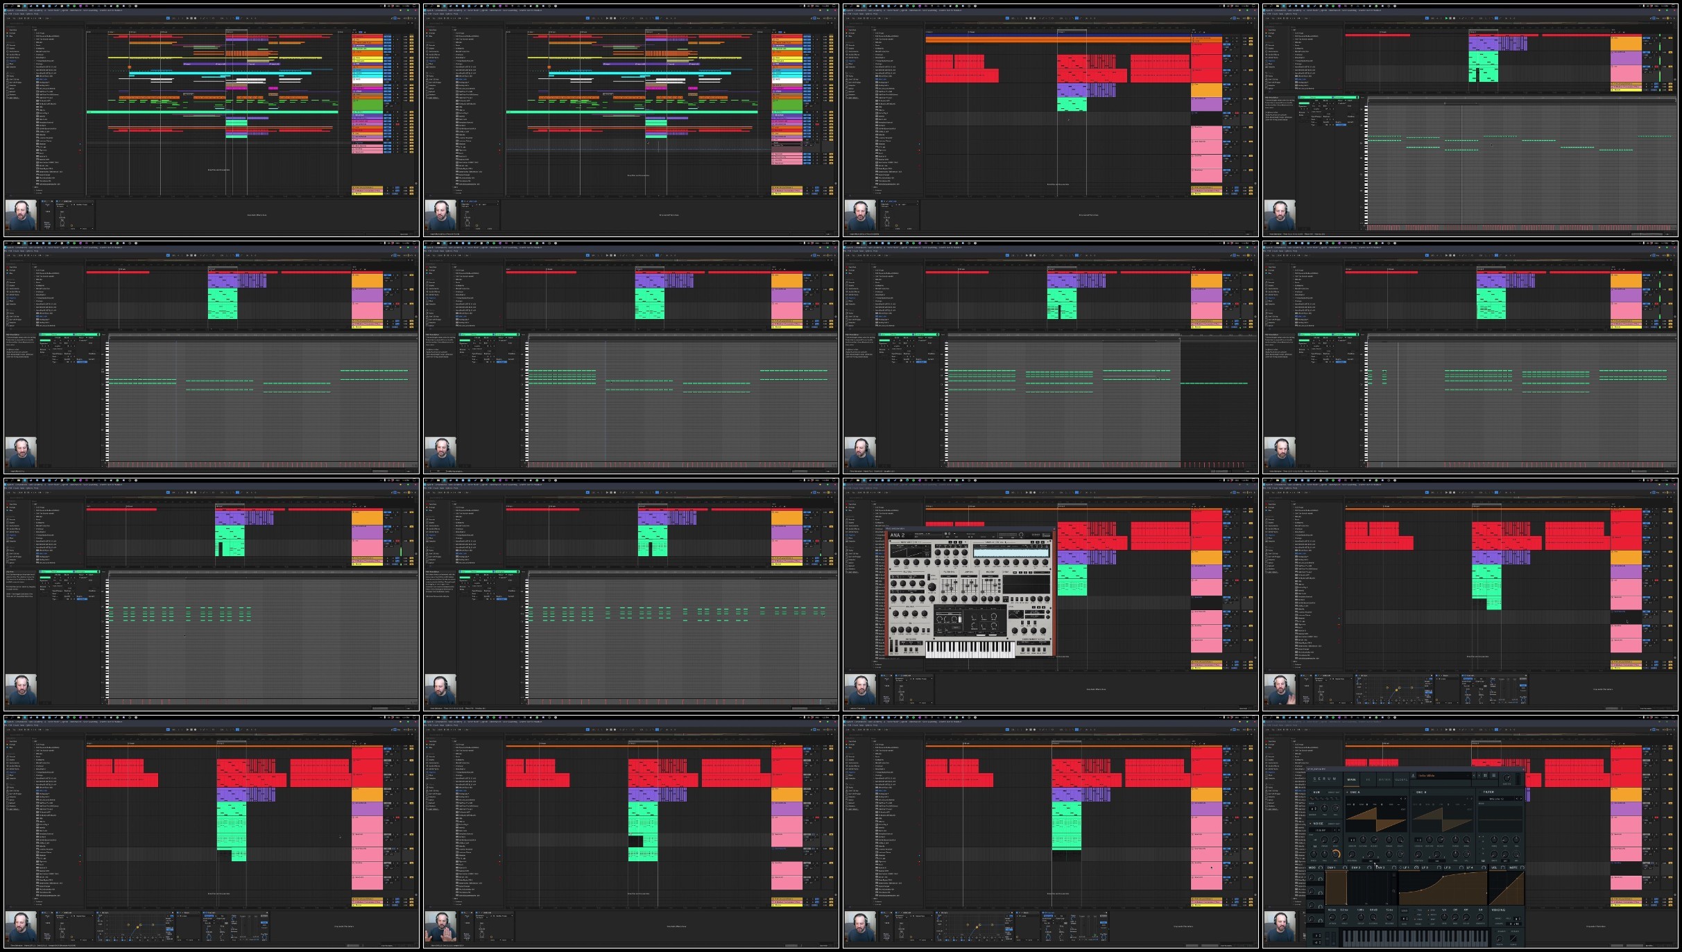Toggle the SUB oscillator switch in Serum

pyautogui.click(x=1310, y=792)
